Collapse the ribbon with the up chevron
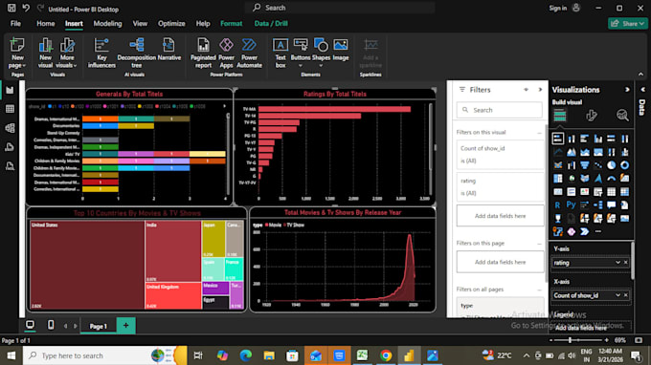 pyautogui.click(x=640, y=75)
